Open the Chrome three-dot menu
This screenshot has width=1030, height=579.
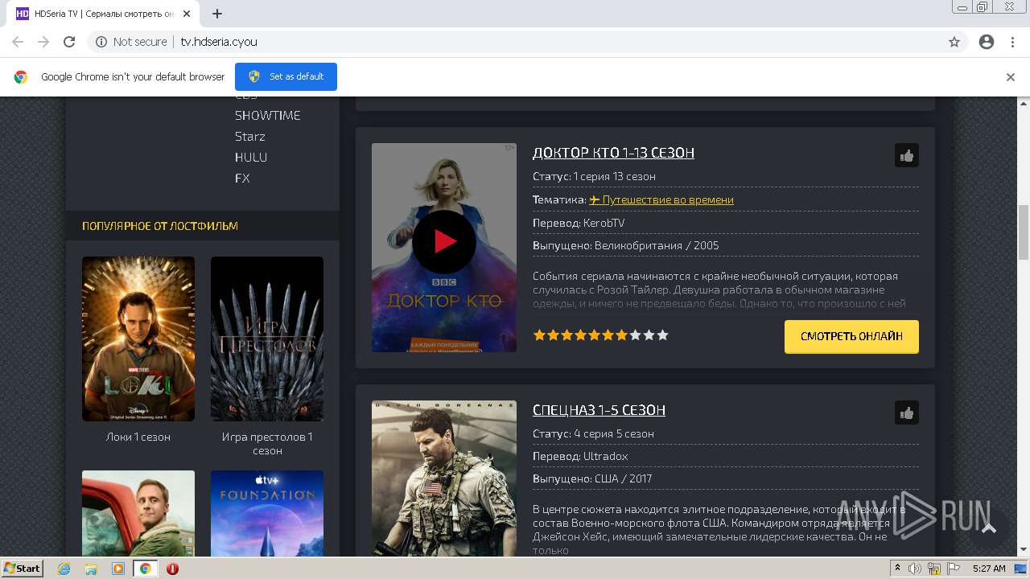(1013, 42)
